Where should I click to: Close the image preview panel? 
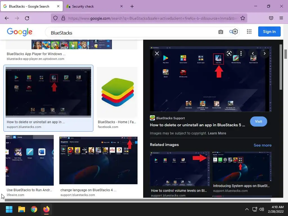[x=157, y=53]
